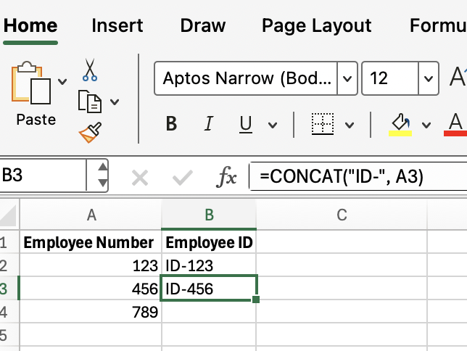Click the font name box Aptos Narrow

click(246, 78)
